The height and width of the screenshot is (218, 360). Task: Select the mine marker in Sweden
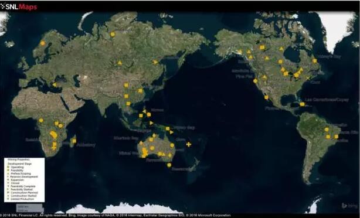[42, 43]
